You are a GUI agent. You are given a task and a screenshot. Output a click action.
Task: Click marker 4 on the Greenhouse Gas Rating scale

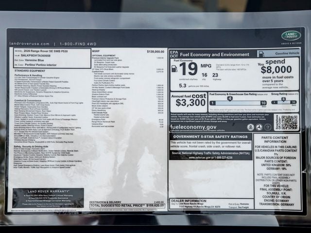[230, 98]
